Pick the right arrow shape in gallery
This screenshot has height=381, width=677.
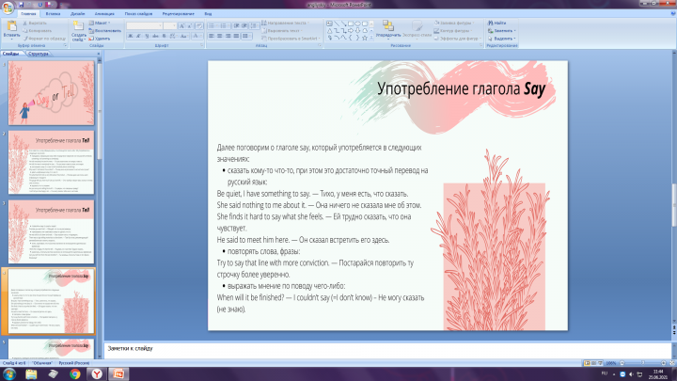tap(351, 31)
